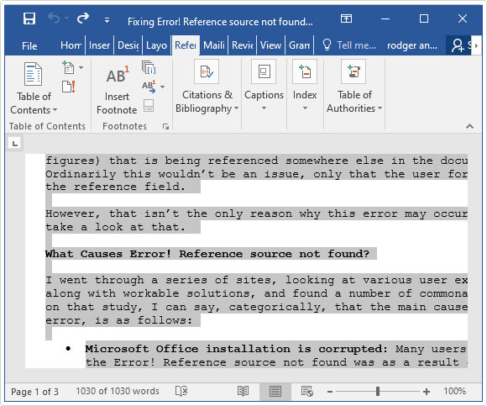Screen dimensions: 487x406
Task: Switch to Web Layout view
Action: (x=306, y=391)
